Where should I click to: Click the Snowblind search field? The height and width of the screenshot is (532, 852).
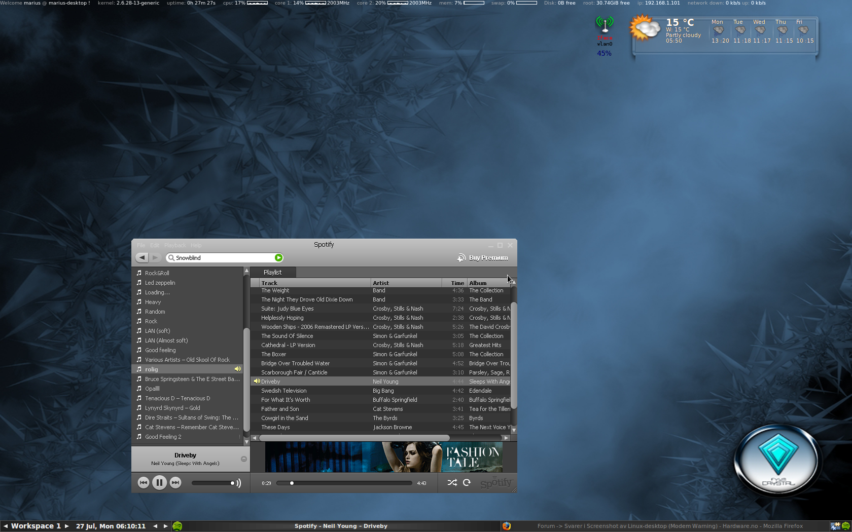pos(225,258)
